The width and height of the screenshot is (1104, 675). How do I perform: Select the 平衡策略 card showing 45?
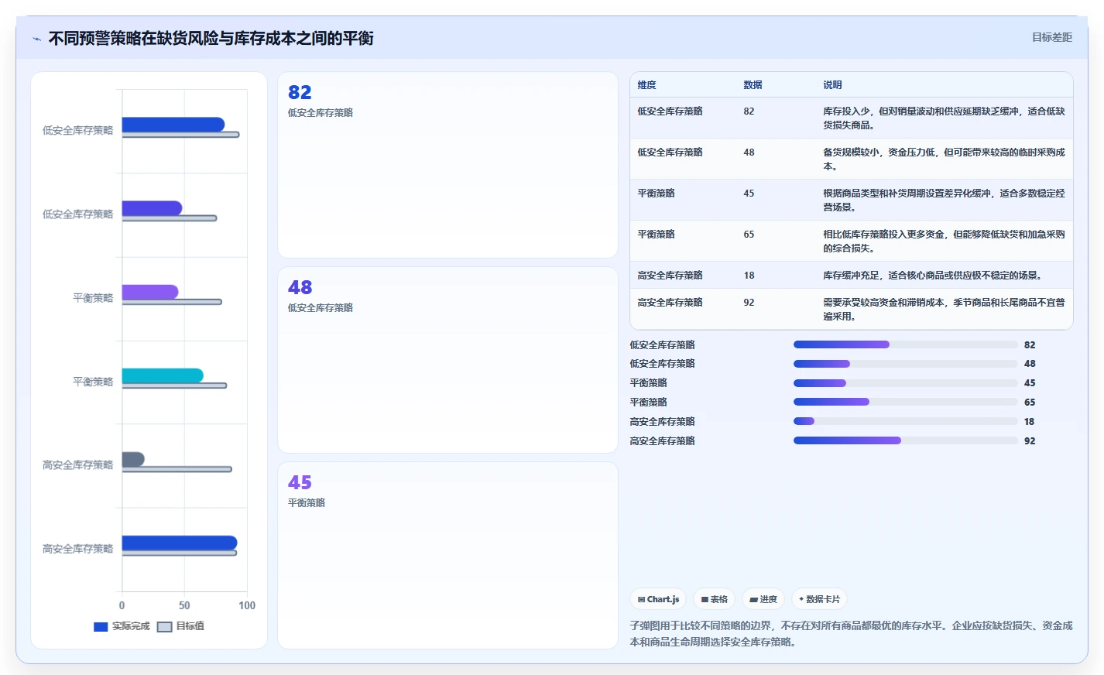[447, 555]
